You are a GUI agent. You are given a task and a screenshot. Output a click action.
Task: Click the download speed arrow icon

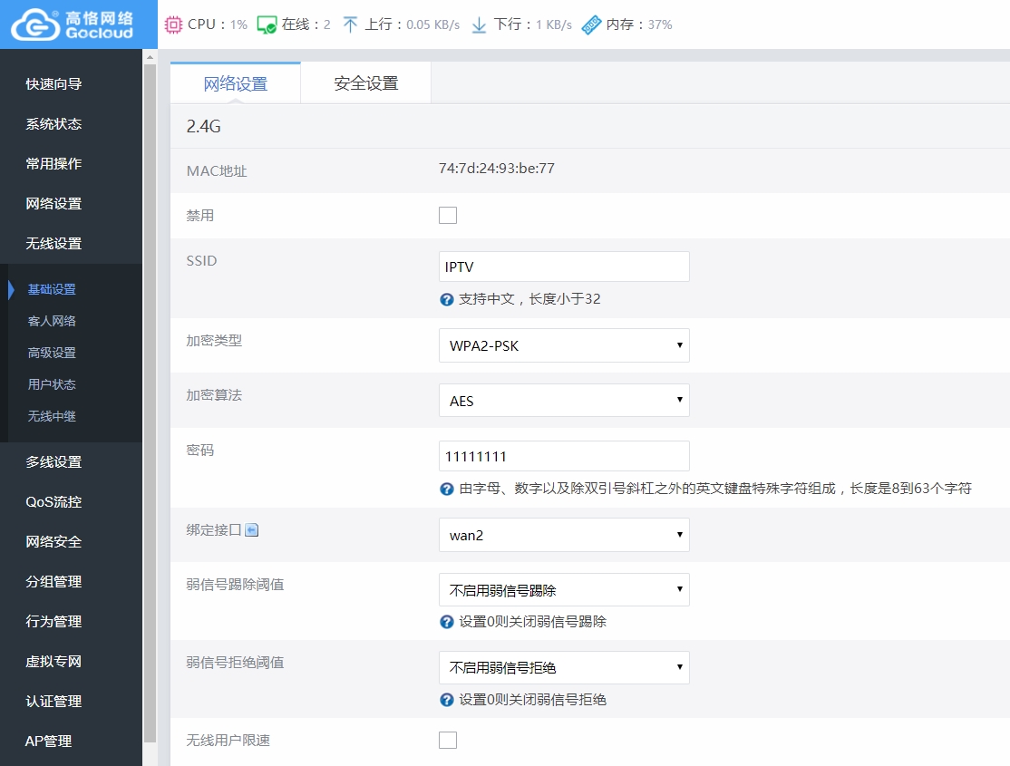click(480, 24)
